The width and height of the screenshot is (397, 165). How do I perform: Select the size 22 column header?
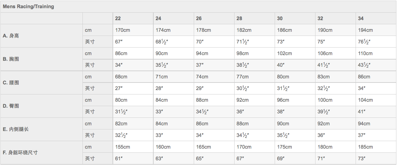pos(118,18)
